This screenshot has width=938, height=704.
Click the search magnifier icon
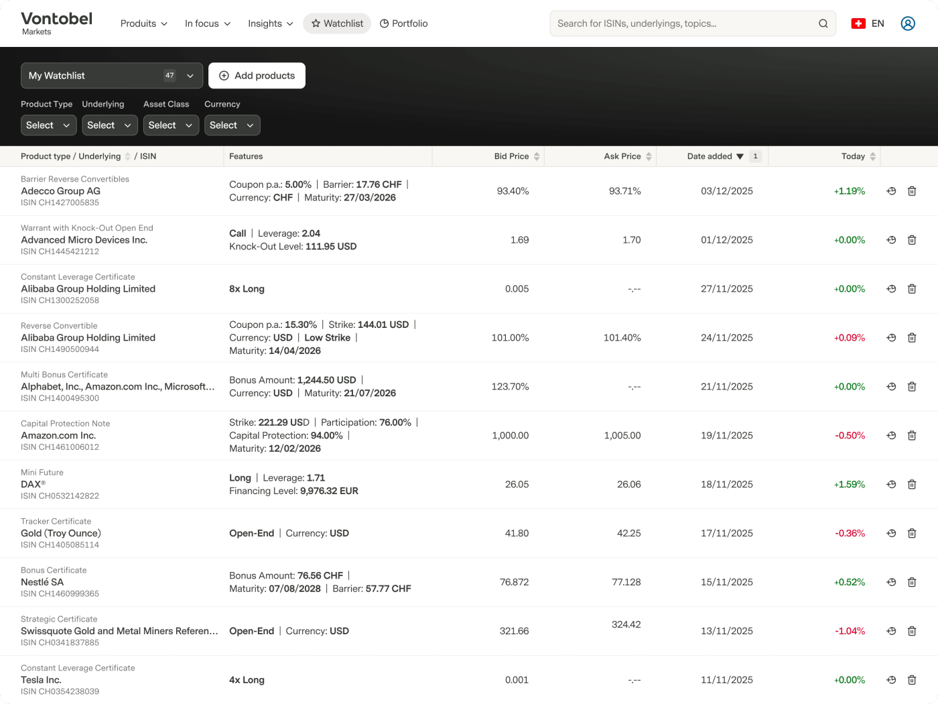(823, 23)
